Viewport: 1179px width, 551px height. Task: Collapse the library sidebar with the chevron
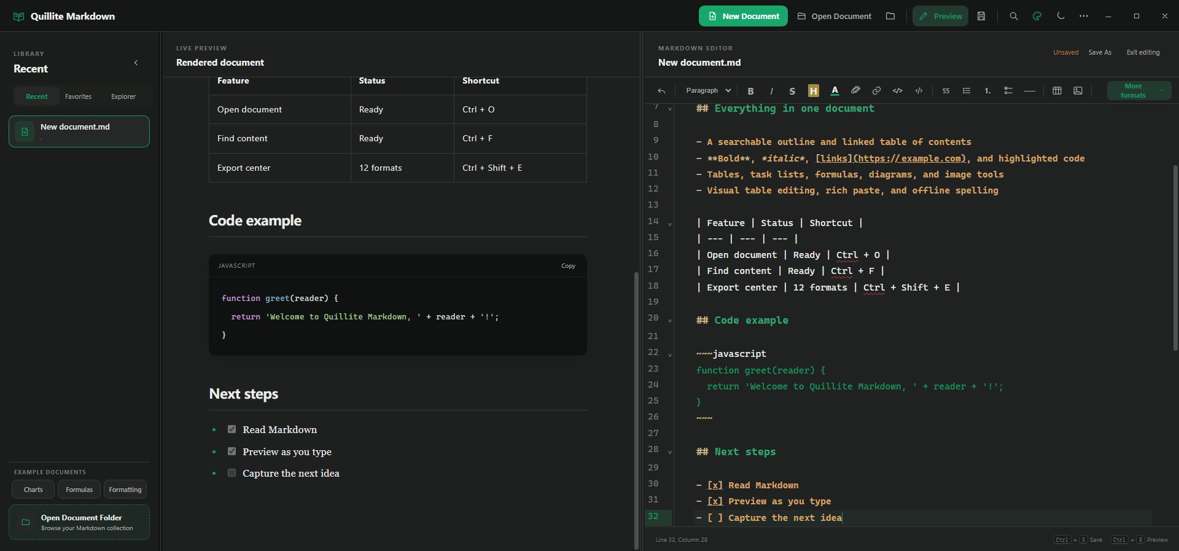(136, 63)
